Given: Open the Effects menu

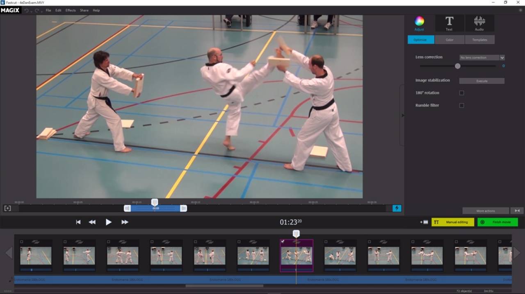Looking at the screenshot, I should tap(70, 10).
